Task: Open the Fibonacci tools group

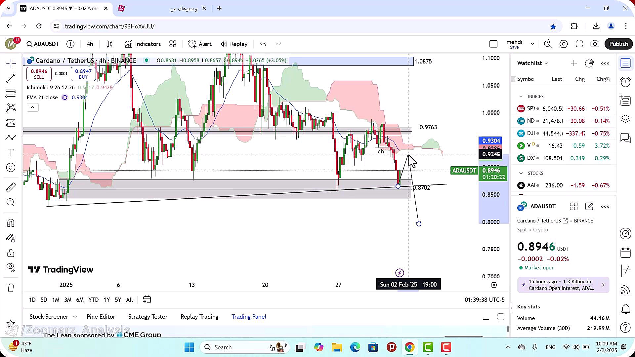Action: [11, 93]
